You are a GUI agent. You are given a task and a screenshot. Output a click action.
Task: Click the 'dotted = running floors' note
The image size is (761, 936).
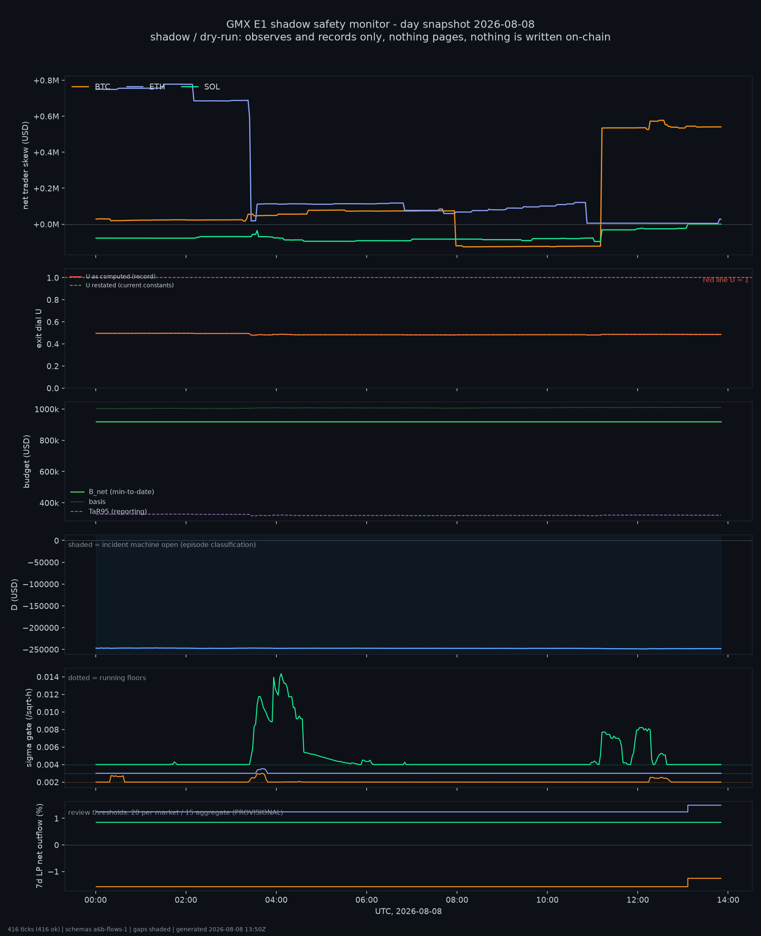coord(107,678)
